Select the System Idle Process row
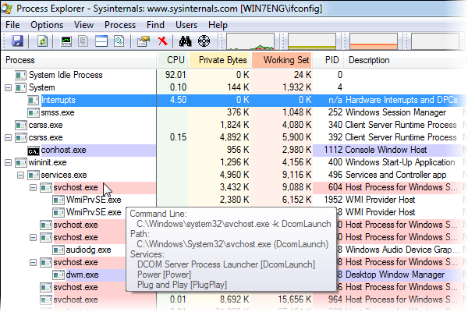Image resolution: width=468 pixels, height=312 pixels. coord(234,75)
